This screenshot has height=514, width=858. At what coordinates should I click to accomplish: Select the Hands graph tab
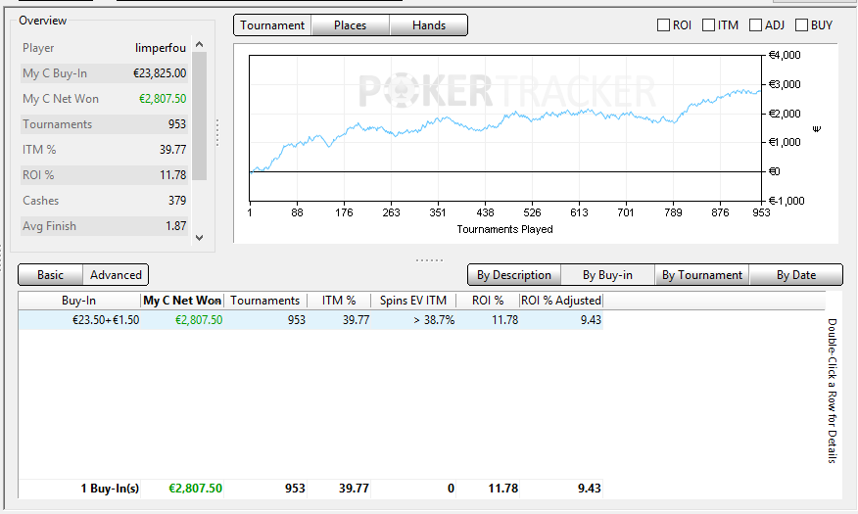[x=428, y=25]
